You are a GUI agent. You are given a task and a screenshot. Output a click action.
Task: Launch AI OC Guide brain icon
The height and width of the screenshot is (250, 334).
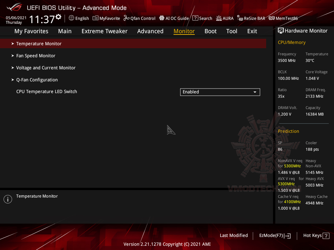click(162, 18)
